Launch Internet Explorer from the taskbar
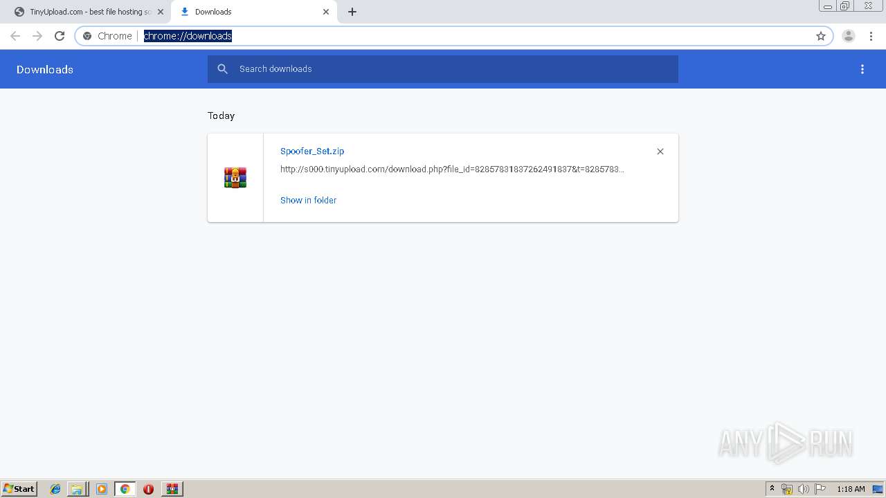The height and width of the screenshot is (498, 886). click(x=55, y=489)
